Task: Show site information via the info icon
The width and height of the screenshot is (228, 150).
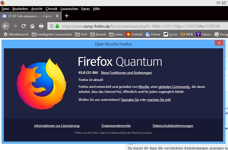Action: tap(52, 26)
